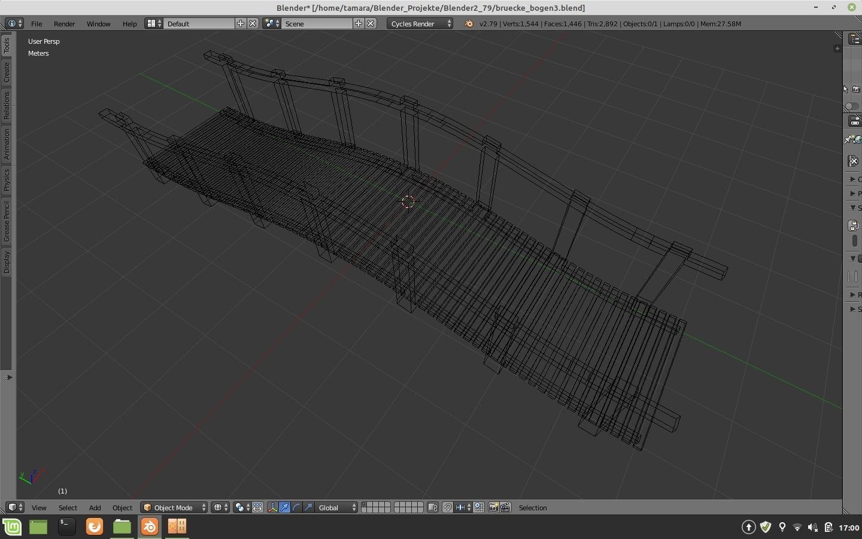This screenshot has height=539, width=862.
Task: Switch to the Relations shelf tab
Action: tap(7, 105)
